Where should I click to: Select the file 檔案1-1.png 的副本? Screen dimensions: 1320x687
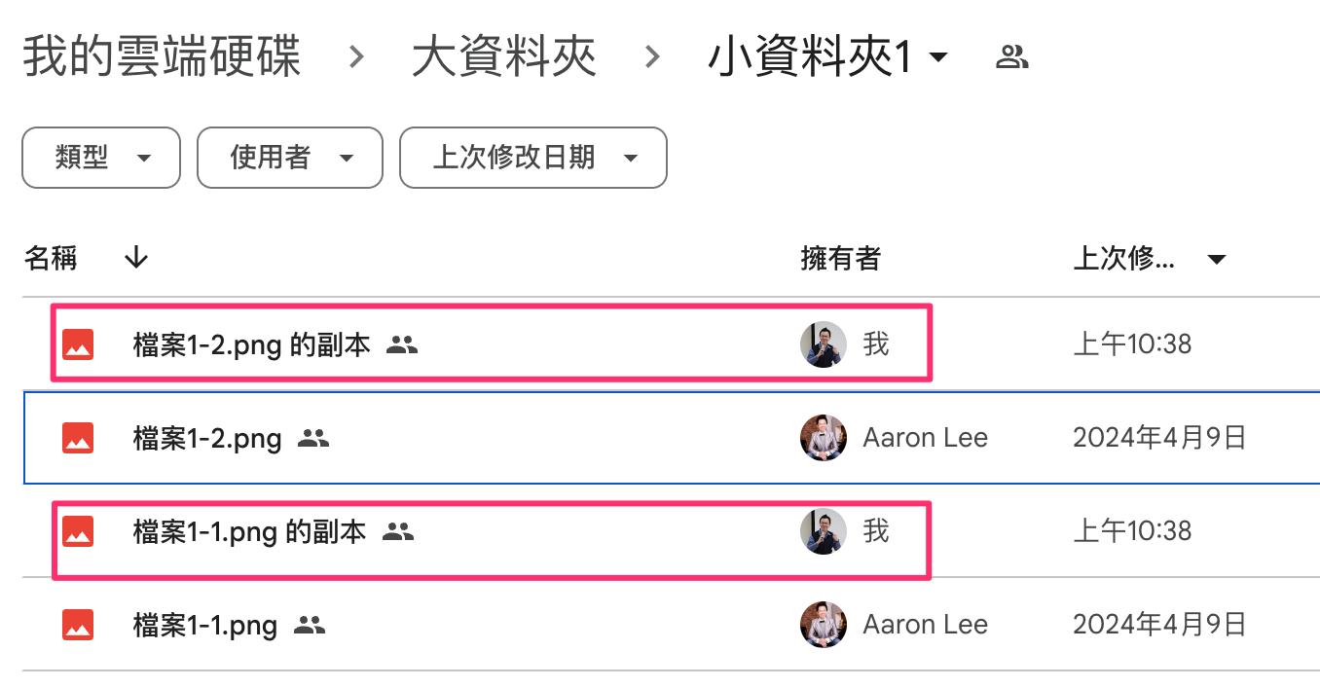249,531
